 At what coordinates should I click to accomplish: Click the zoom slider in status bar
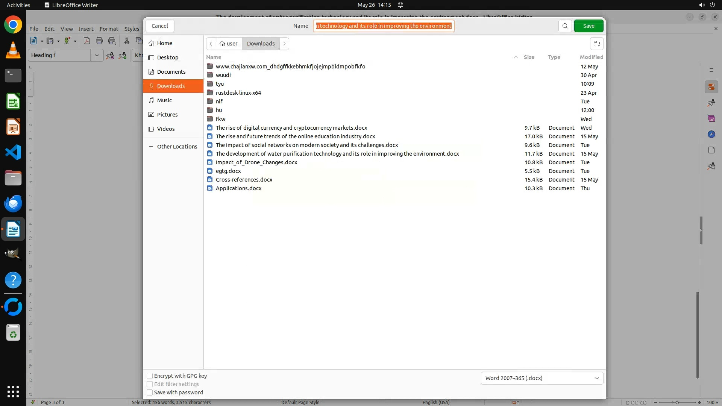677,402
